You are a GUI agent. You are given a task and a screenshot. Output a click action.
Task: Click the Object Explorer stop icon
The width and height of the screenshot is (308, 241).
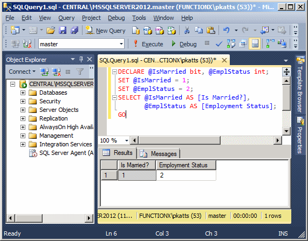pyautogui.click(x=68, y=72)
